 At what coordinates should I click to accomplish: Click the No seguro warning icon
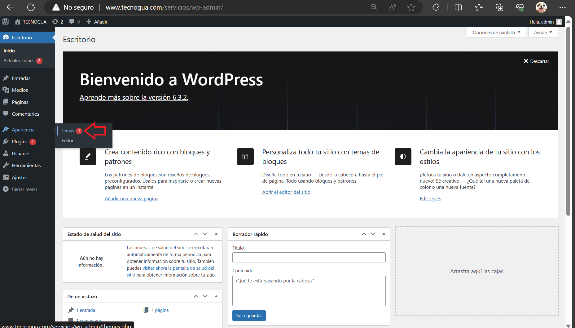56,7
